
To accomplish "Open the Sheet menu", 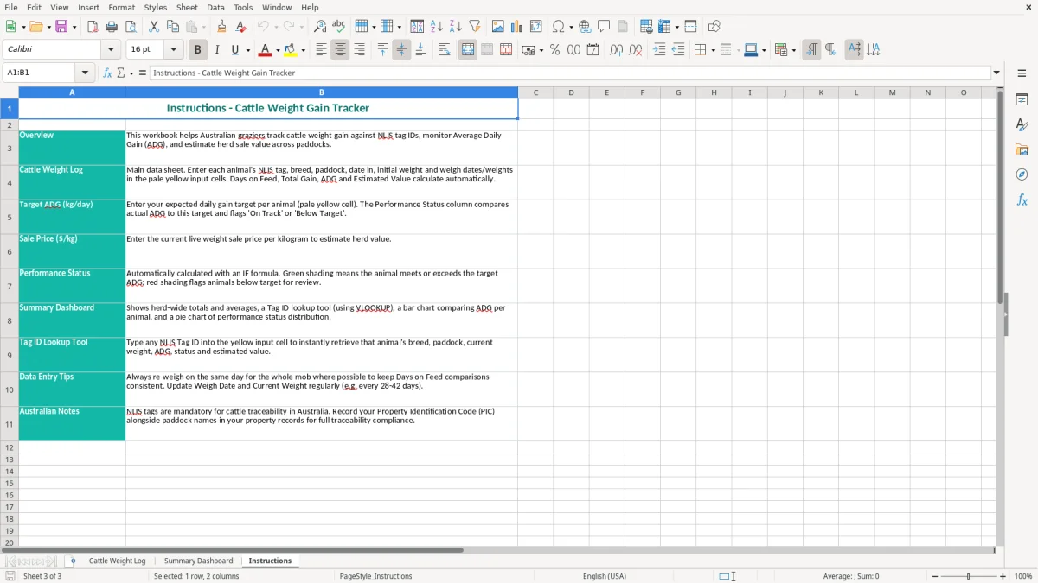I will (x=188, y=7).
